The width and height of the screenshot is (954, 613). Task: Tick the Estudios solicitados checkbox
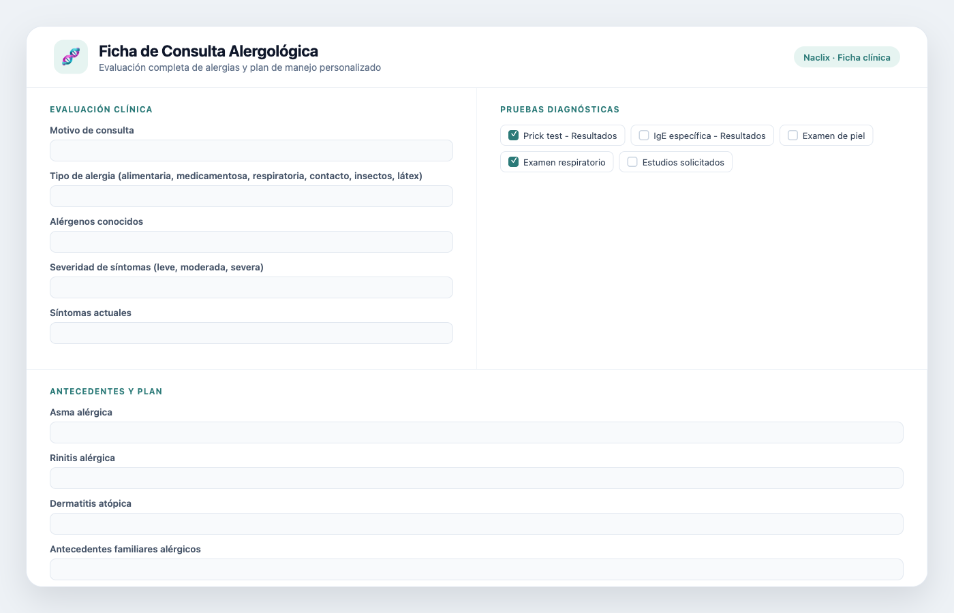point(632,162)
